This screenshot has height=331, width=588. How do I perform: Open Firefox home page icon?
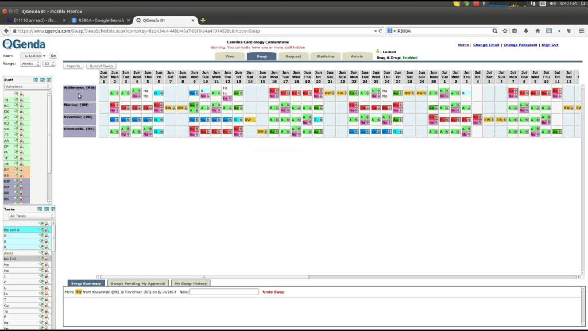tap(537, 31)
